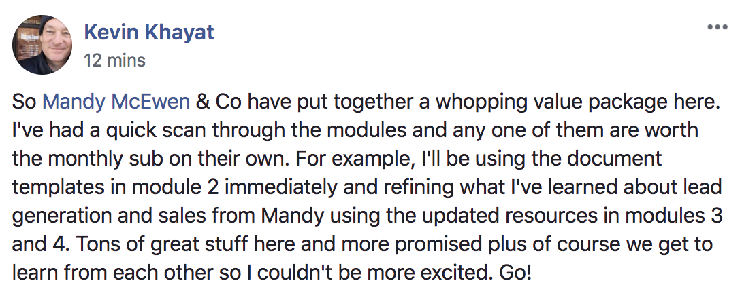
Task: Click Kevin Khayat's profile picture
Action: [44, 43]
